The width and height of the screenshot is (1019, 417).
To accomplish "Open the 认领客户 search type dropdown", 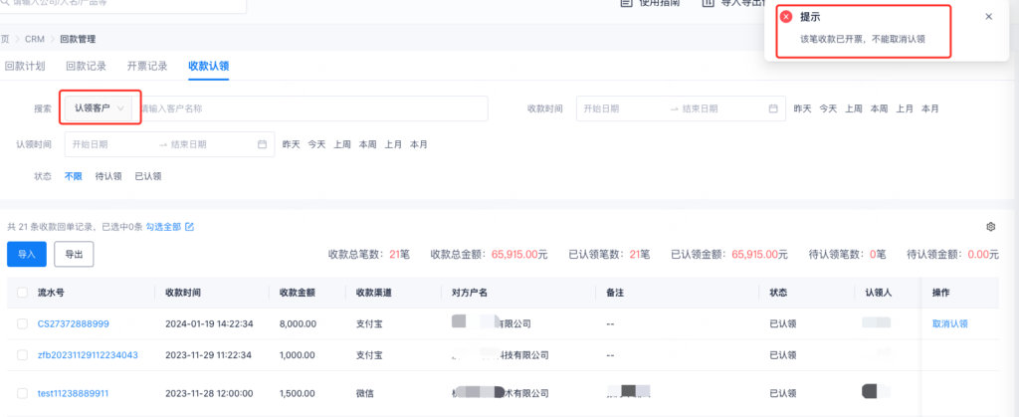I will [100, 107].
